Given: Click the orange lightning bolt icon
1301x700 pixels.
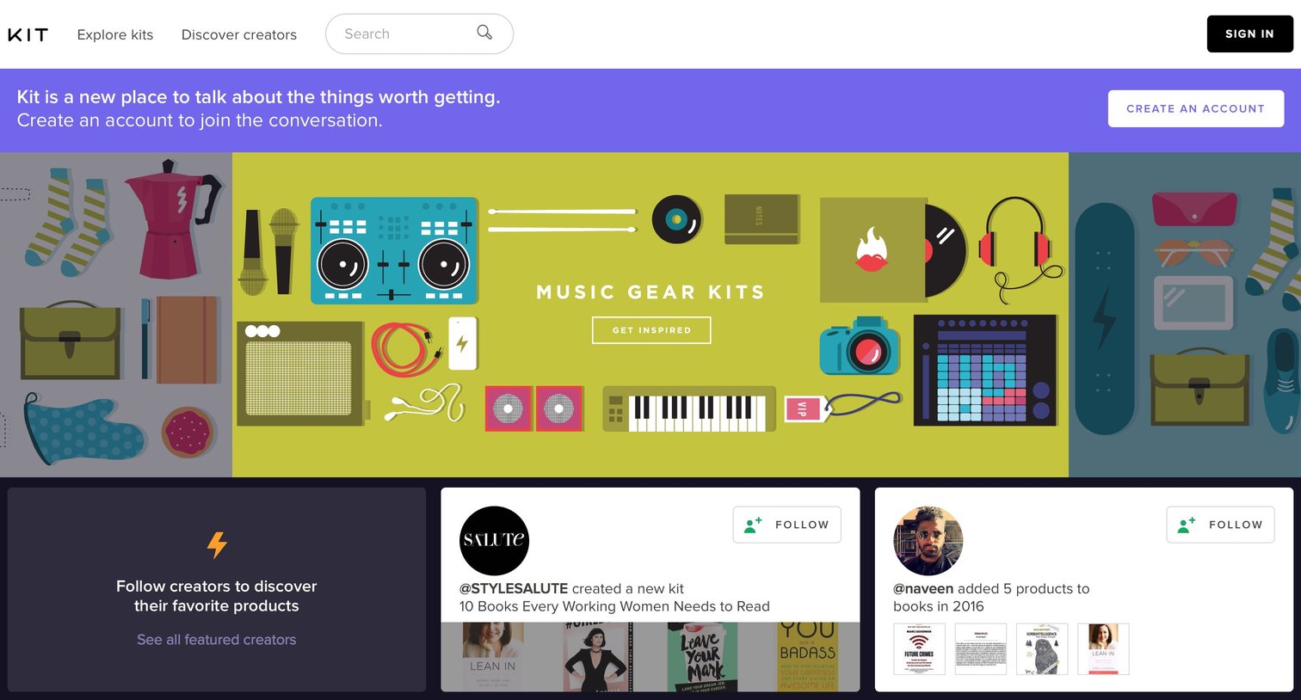Looking at the screenshot, I should click(x=217, y=544).
